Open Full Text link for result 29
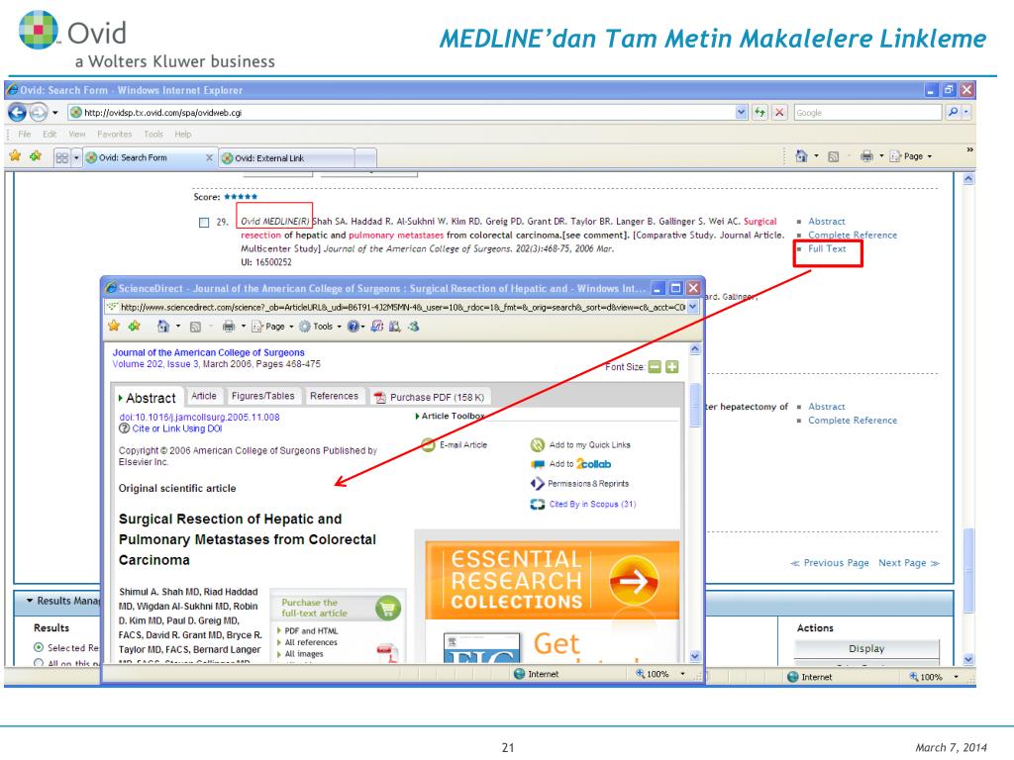Image resolution: width=1014 pixels, height=760 pixels. (x=827, y=248)
